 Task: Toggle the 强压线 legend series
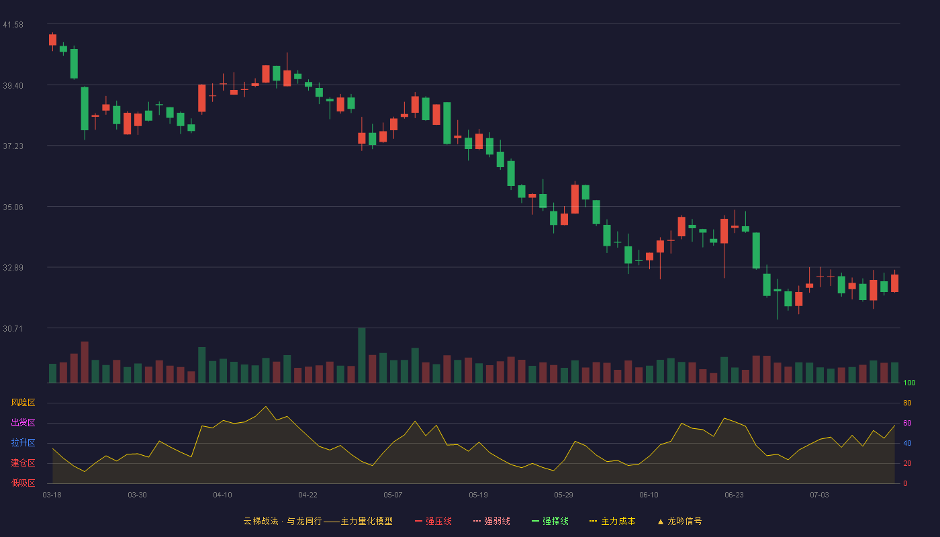point(433,521)
